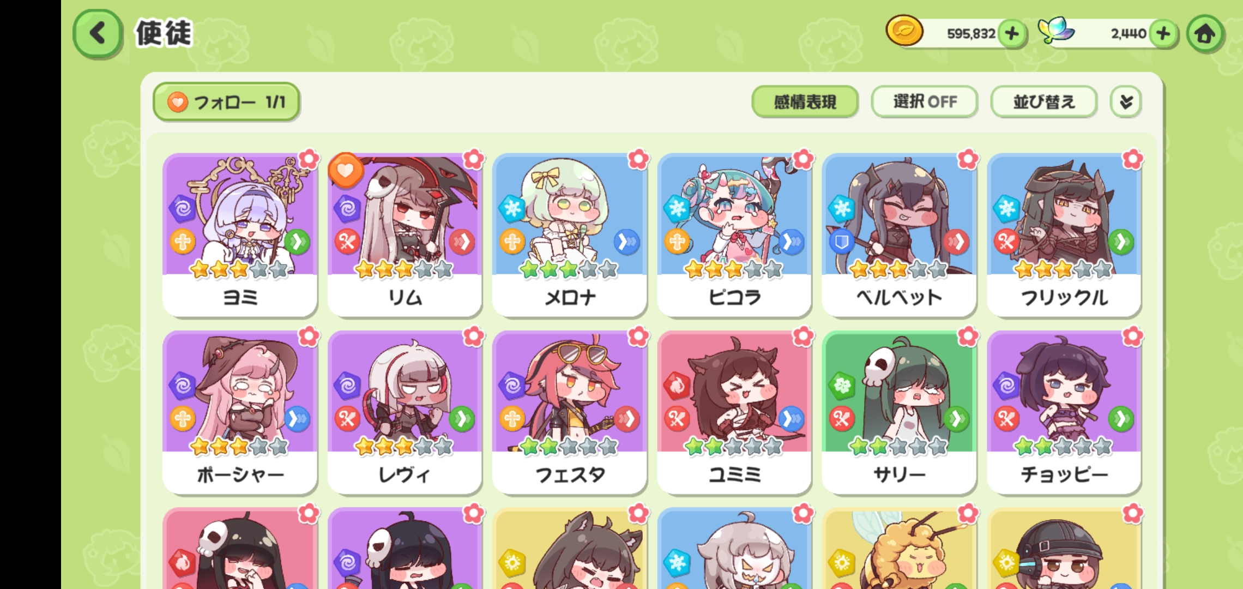Tap the flower badge on フリックル's card
Viewport: 1243px width, 589px height.
pos(1133,159)
